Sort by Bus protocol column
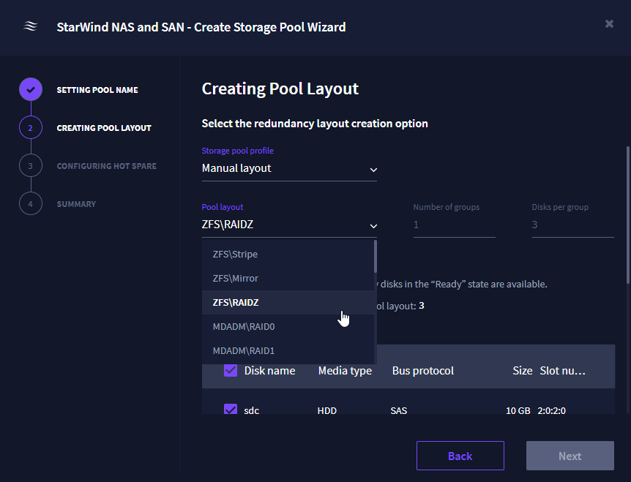 [x=423, y=371]
